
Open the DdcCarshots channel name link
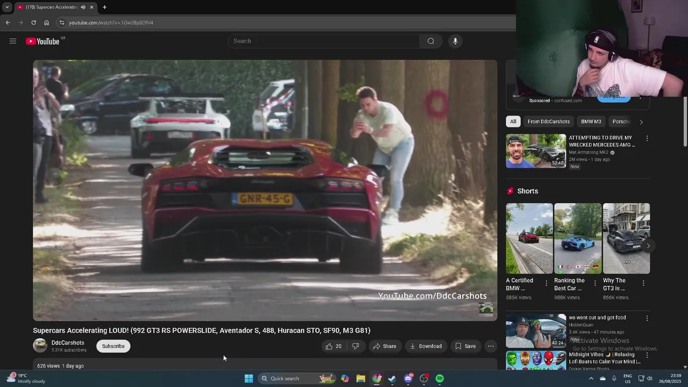68,342
